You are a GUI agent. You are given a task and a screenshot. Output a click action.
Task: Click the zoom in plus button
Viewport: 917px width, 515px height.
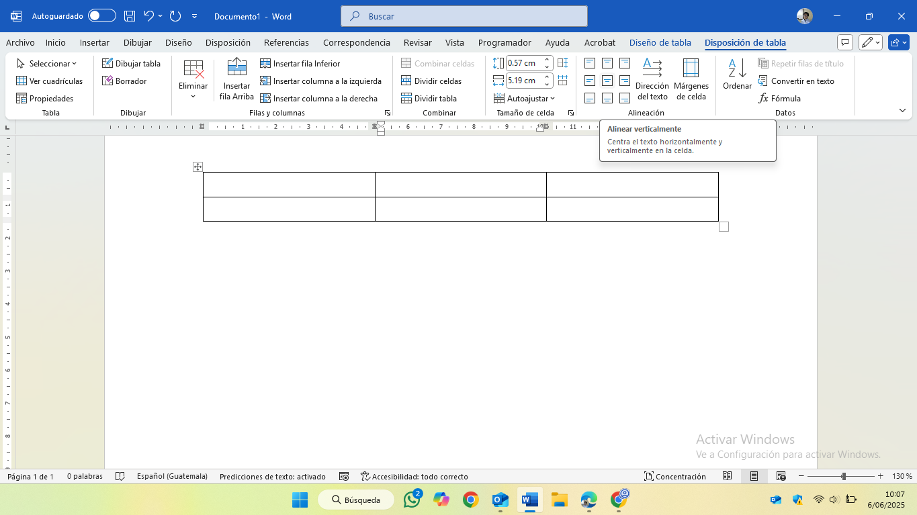click(880, 476)
